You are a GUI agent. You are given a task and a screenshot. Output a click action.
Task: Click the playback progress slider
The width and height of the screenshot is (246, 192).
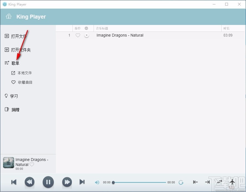click(139, 182)
